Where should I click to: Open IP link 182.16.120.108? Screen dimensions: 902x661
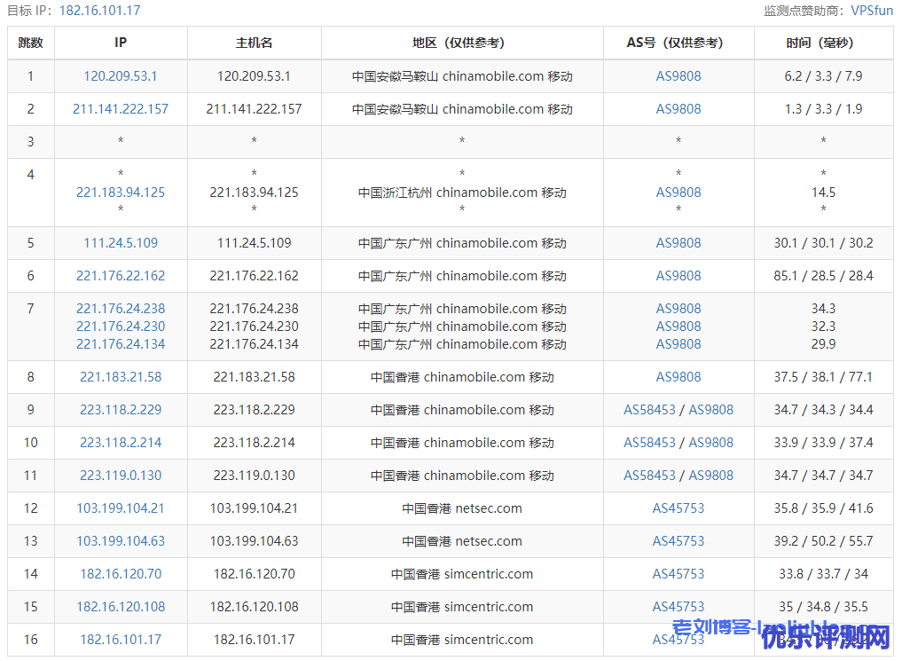[x=121, y=607]
